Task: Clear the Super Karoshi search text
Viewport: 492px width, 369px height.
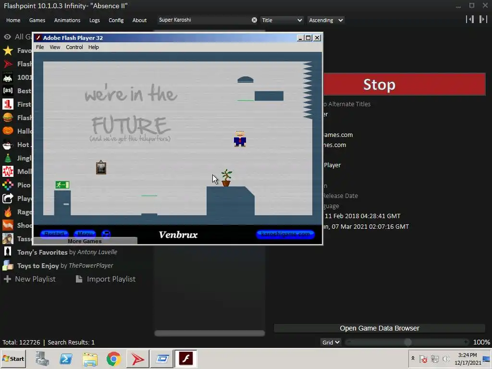Action: pyautogui.click(x=254, y=20)
